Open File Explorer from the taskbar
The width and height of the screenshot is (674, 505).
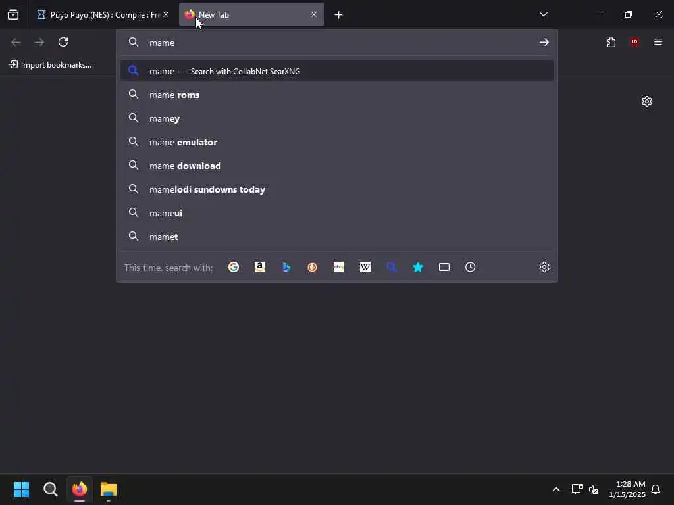tap(109, 489)
